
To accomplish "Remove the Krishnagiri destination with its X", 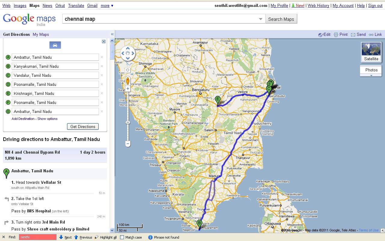I will pyautogui.click(x=102, y=93).
